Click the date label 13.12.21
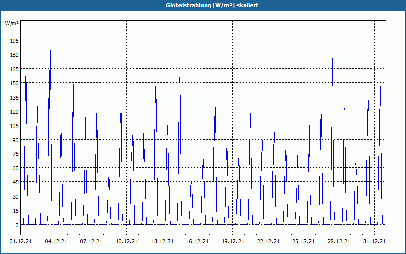The image size is (406, 254). [162, 241]
